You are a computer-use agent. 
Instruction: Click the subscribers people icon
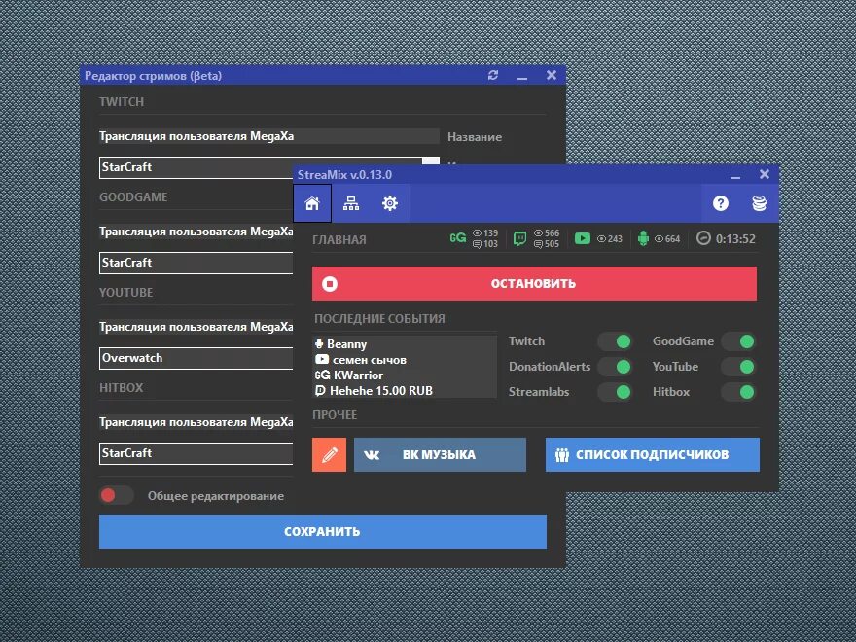click(562, 455)
